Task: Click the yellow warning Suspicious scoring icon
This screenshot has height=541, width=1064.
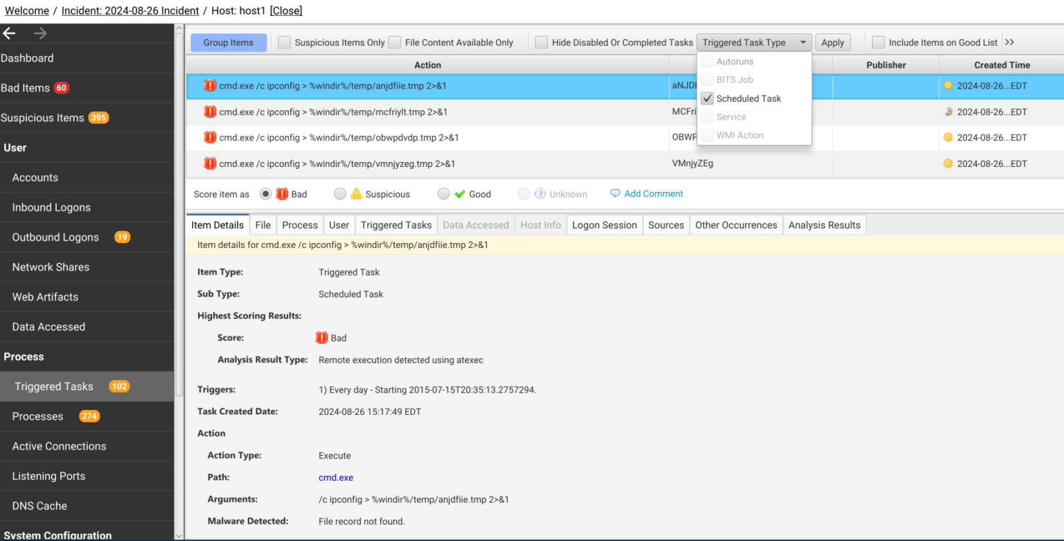Action: pos(358,194)
